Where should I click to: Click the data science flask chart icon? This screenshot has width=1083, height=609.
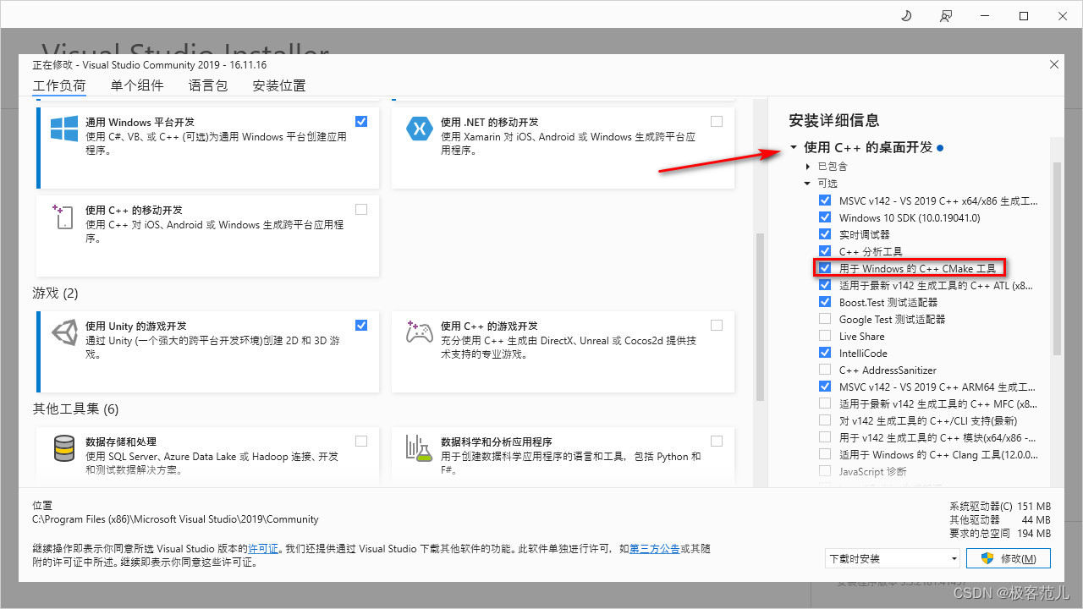click(x=419, y=448)
